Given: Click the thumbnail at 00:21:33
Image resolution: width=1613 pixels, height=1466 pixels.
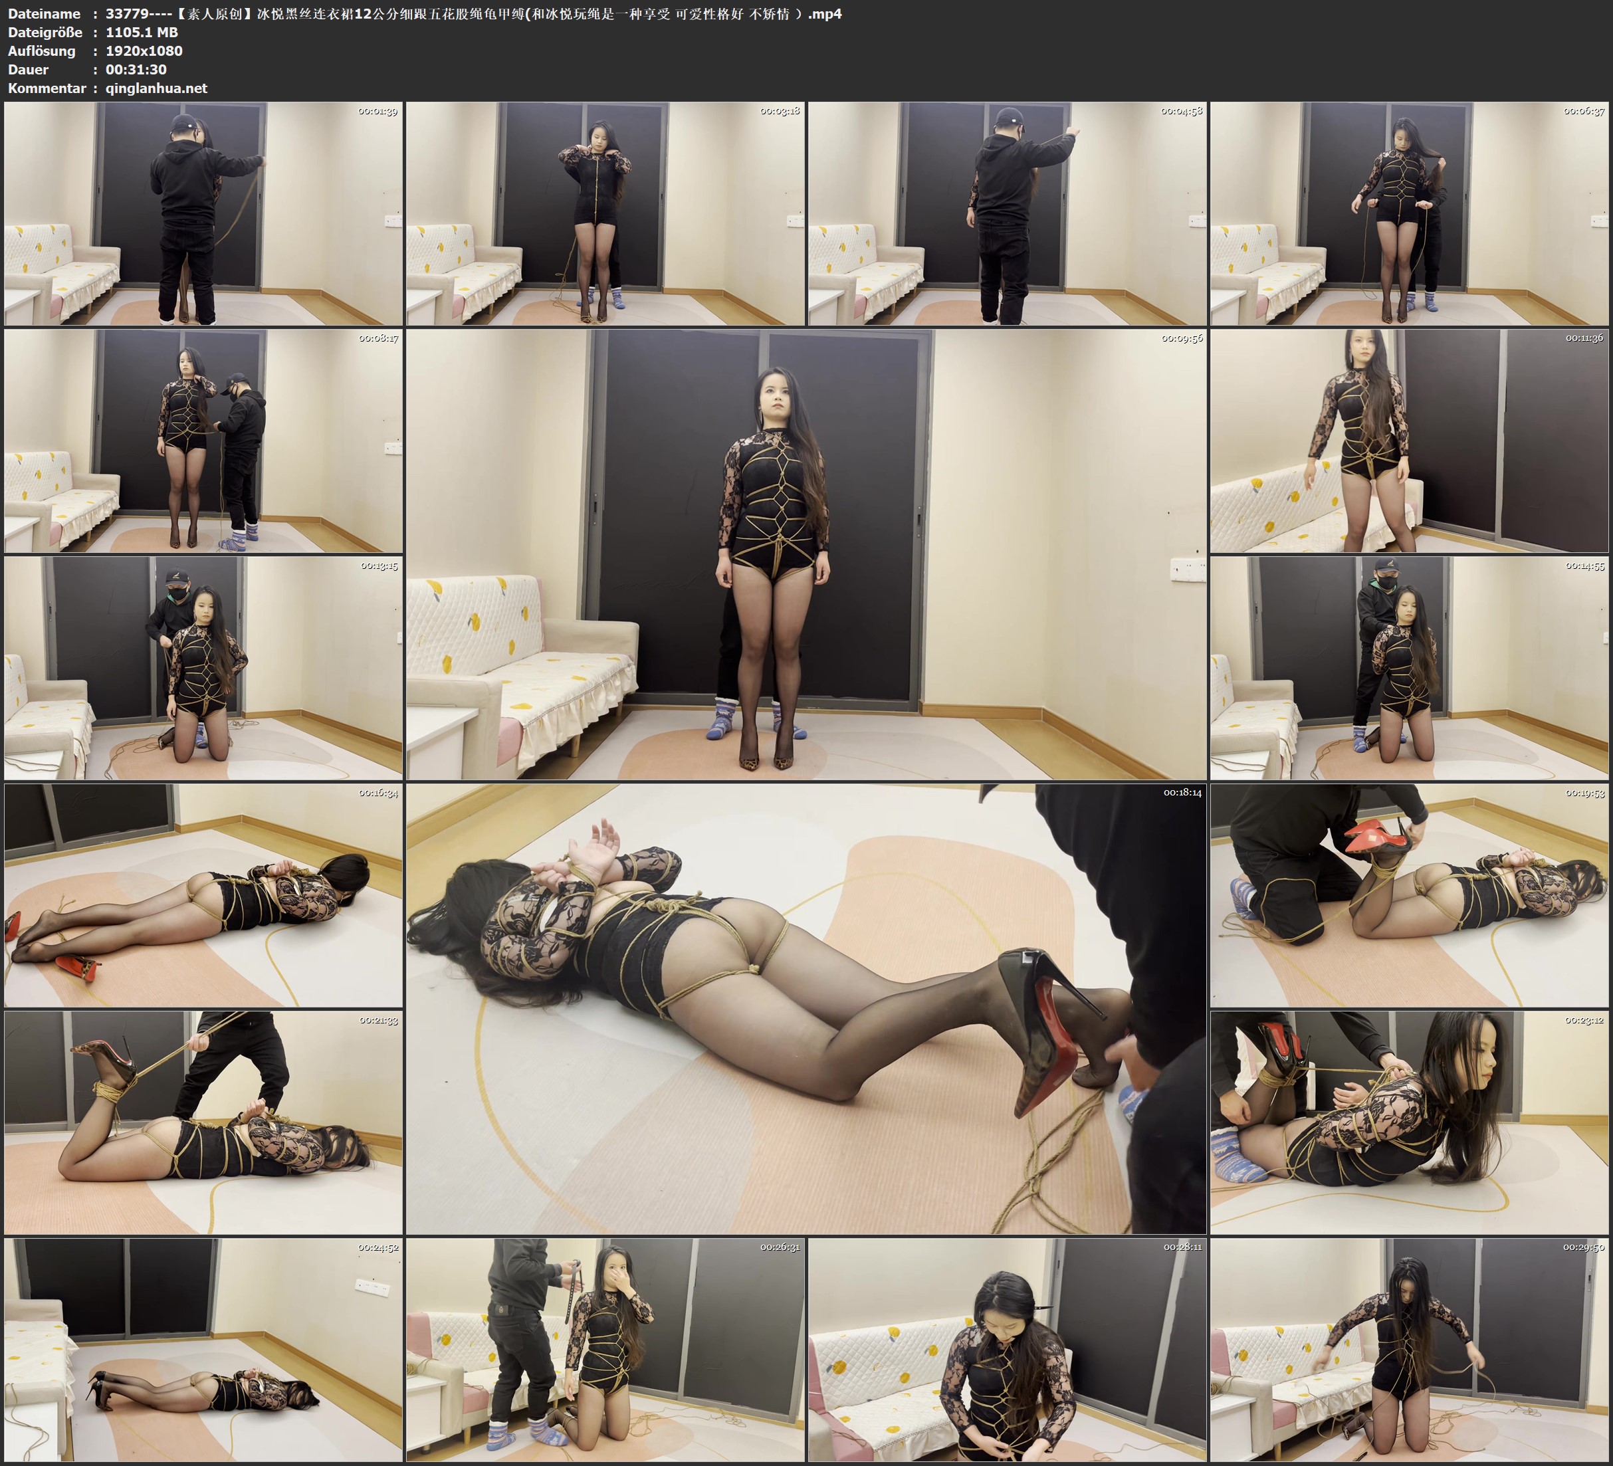Looking at the screenshot, I should click(203, 1122).
